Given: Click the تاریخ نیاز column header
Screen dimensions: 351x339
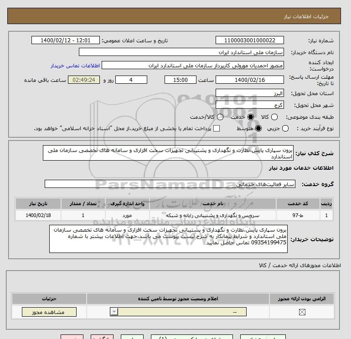Looking at the screenshot, I should (38, 203).
